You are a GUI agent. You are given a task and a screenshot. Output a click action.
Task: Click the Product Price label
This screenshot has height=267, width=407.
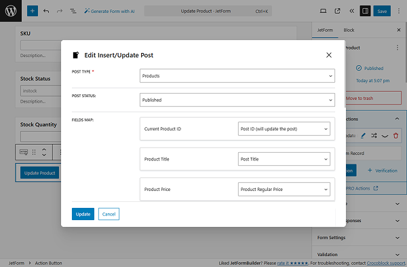[x=157, y=190]
